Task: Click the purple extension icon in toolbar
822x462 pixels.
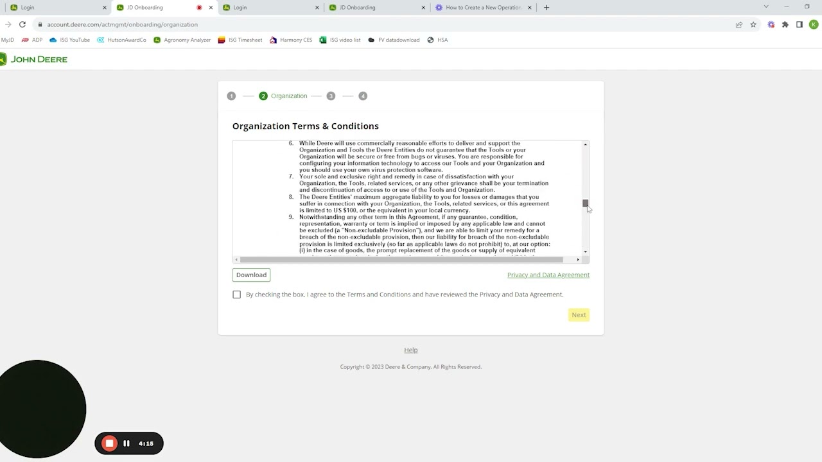Action: tap(771, 24)
